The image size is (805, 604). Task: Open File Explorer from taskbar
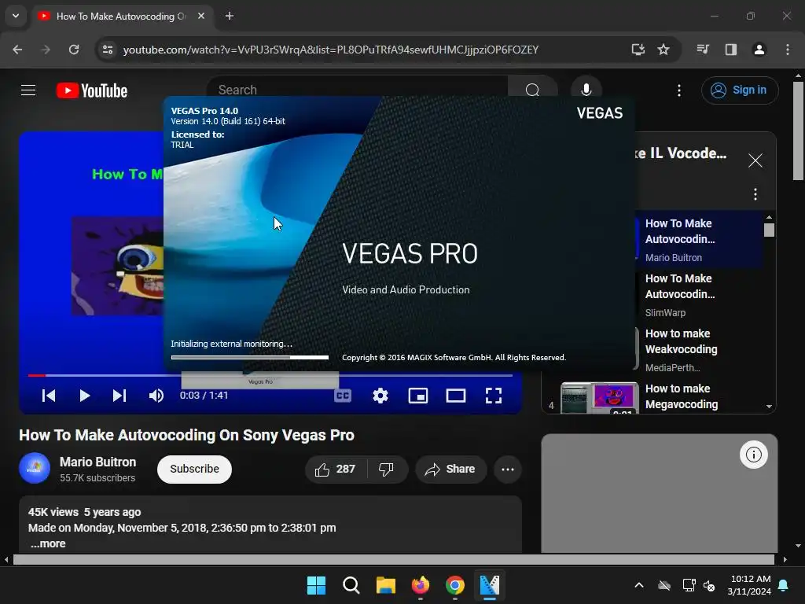(386, 585)
